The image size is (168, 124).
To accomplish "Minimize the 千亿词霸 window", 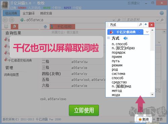I will 146,3.
